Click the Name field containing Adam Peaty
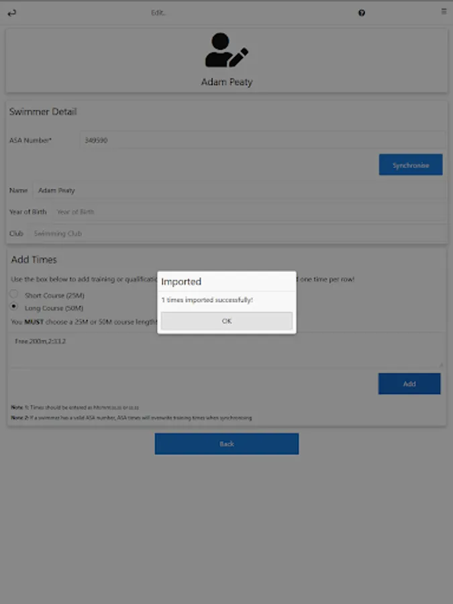 tap(240, 191)
